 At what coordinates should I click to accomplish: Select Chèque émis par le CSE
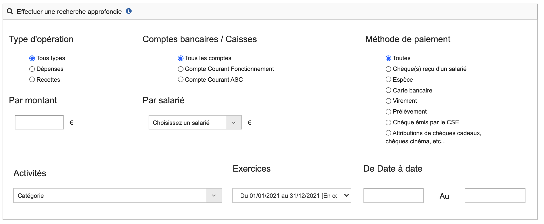point(388,123)
